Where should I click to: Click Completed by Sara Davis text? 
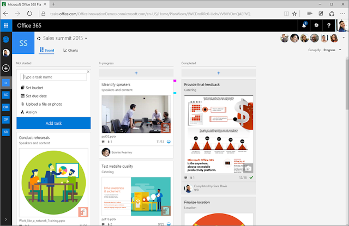[210, 186]
